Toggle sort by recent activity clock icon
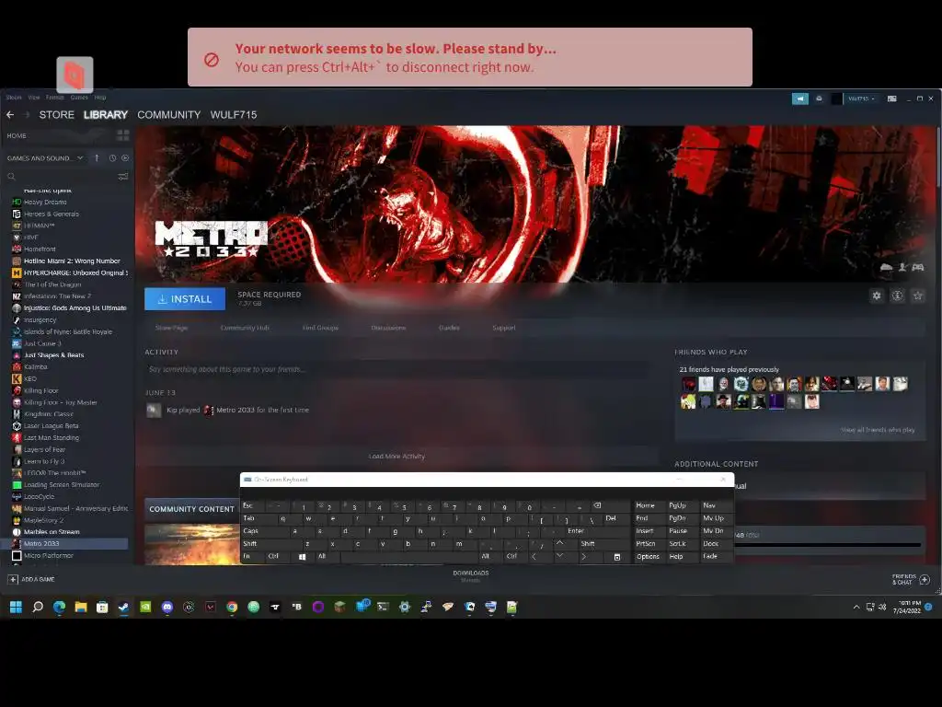 click(112, 158)
